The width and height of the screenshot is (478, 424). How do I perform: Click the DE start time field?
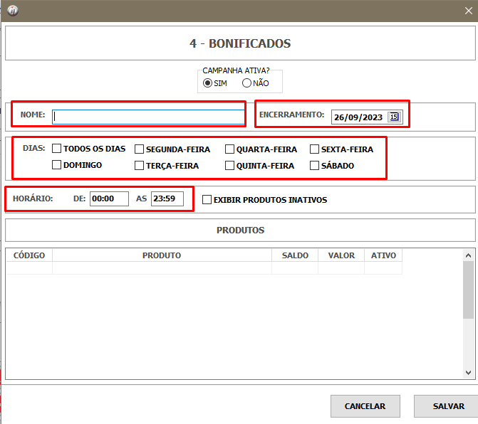pos(108,199)
